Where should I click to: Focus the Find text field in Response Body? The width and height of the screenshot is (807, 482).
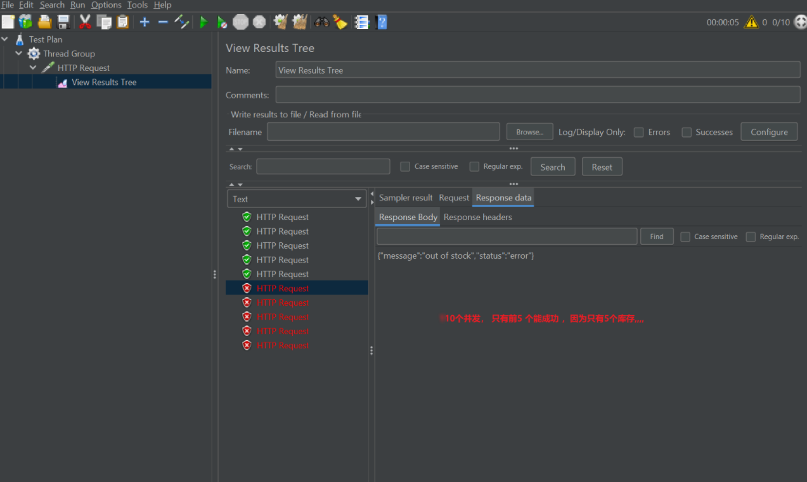pyautogui.click(x=507, y=237)
